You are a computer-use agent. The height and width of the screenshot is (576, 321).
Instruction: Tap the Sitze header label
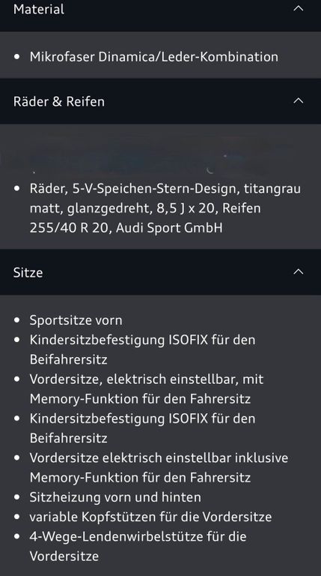pos(28,272)
